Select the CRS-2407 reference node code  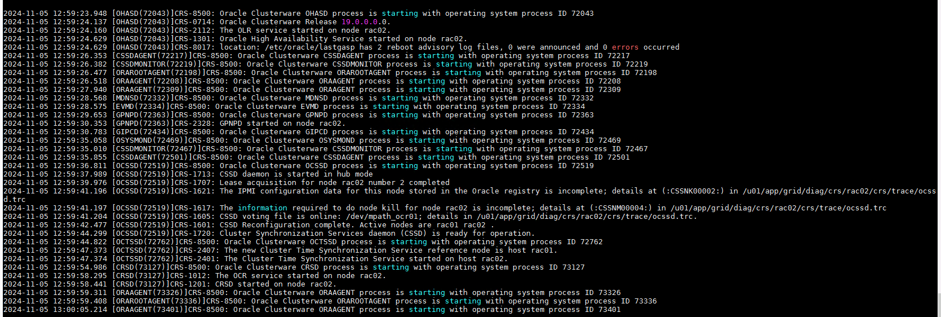tap(197, 250)
